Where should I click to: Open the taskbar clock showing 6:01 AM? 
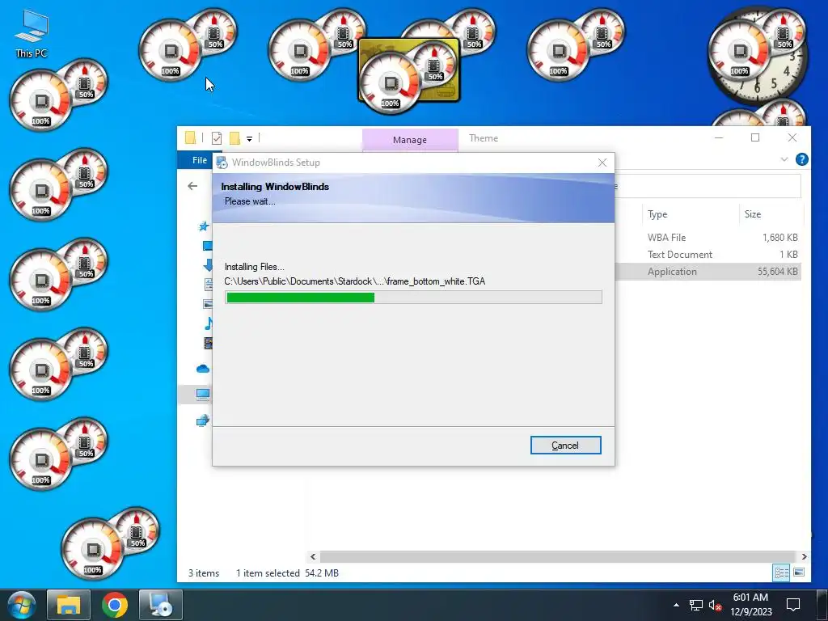click(x=750, y=605)
